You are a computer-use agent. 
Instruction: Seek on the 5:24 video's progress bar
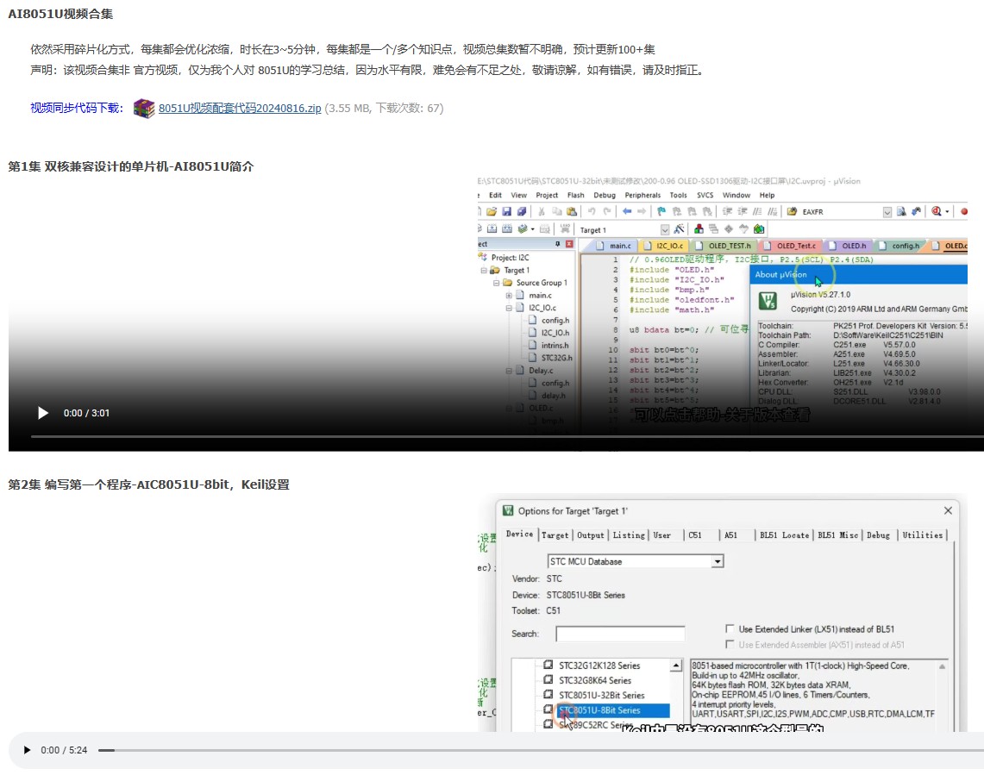tap(541, 750)
